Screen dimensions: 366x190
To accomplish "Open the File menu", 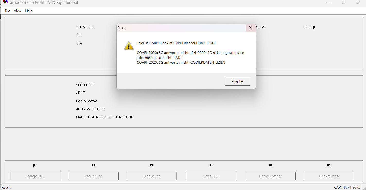I will (7, 11).
